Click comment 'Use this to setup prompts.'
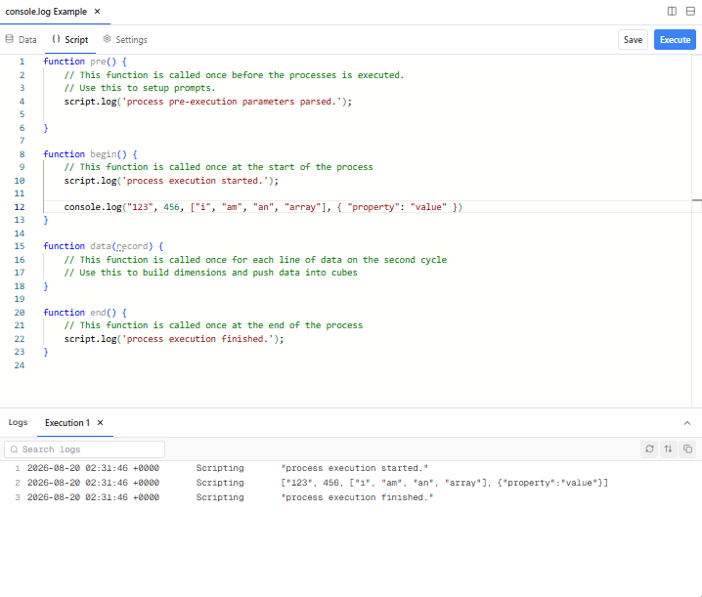This screenshot has height=597, width=702. click(139, 88)
